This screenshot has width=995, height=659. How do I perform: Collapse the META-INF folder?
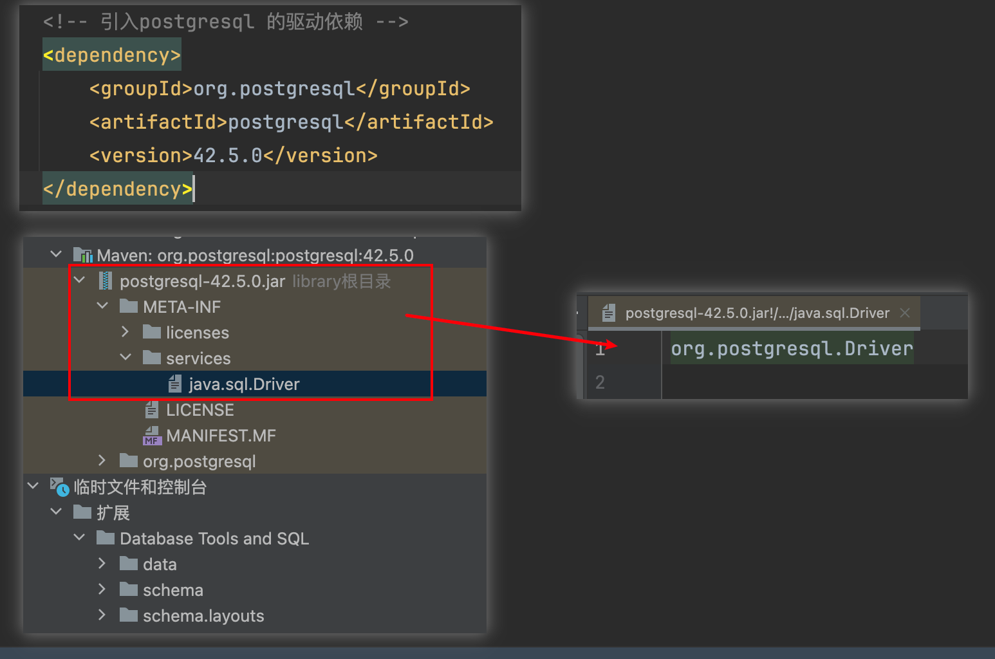(x=102, y=306)
